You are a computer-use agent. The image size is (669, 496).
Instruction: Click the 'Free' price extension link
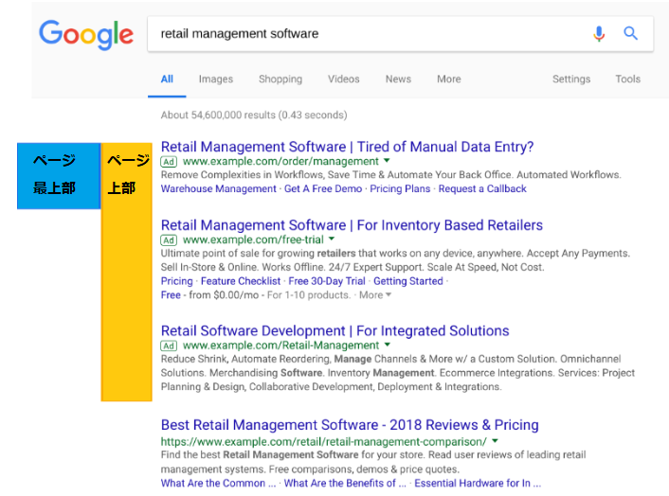[171, 295]
